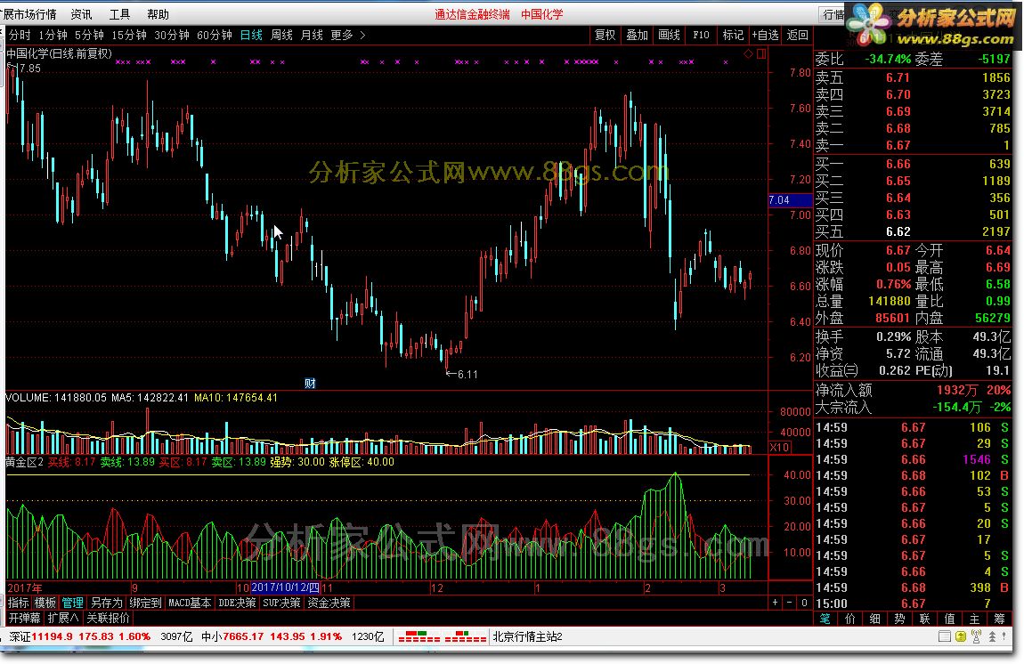
Task: Switch to the 周线 weekly chart
Action: tap(281, 36)
